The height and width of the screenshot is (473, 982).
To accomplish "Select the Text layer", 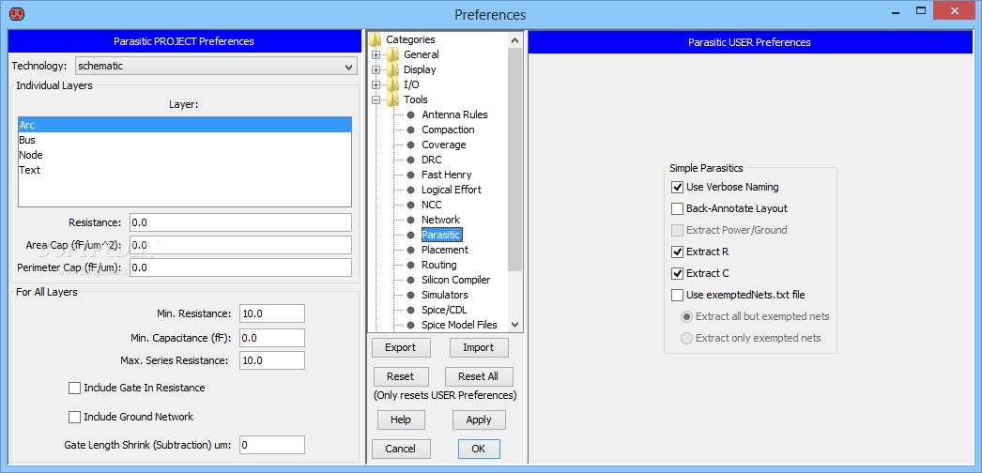I will (185, 170).
